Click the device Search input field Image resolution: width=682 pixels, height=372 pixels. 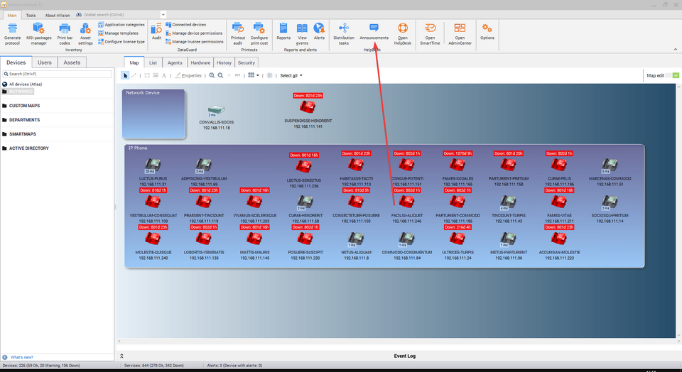(57, 74)
